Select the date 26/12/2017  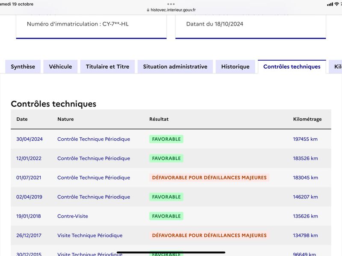click(x=29, y=236)
